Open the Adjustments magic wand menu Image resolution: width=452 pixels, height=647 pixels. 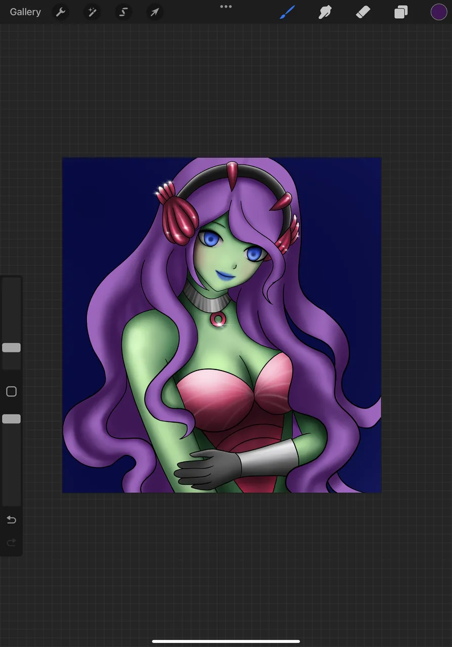[93, 12]
